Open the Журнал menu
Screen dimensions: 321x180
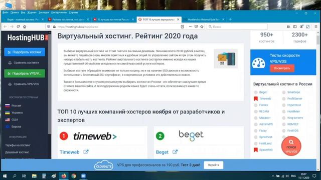32,12
